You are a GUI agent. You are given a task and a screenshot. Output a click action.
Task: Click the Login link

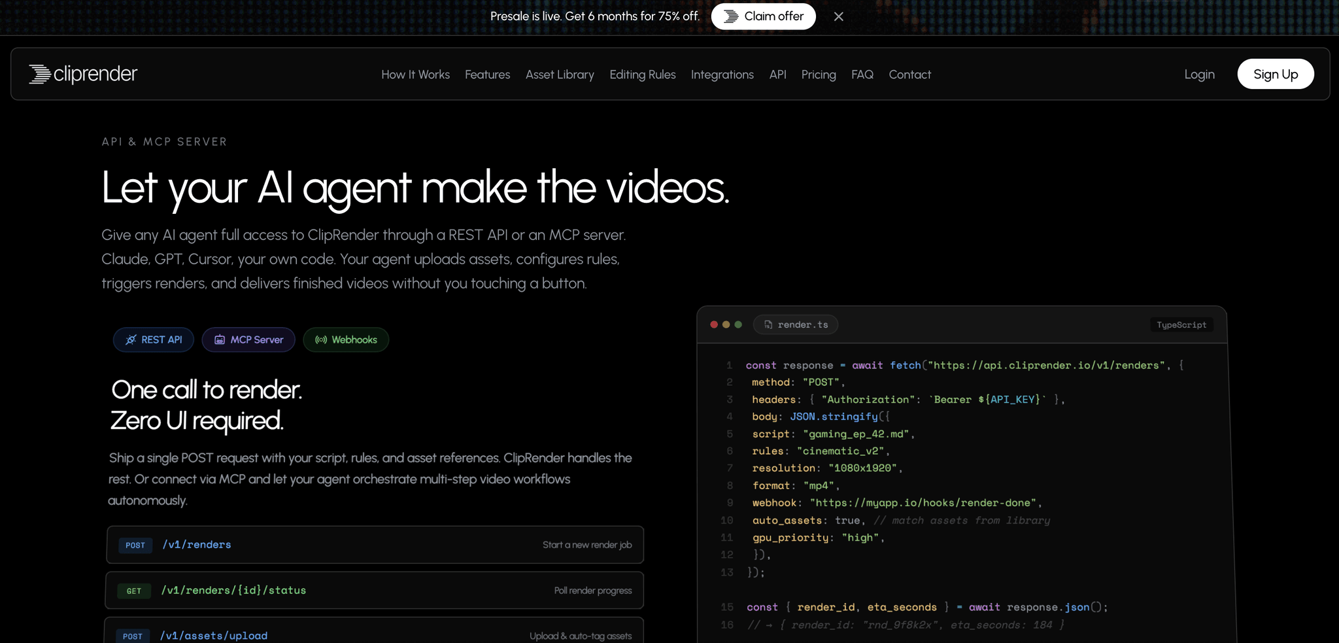(1199, 75)
